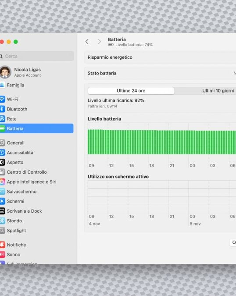The image size is (236, 296).
Task: Open Aspetto icon in sidebar
Action: 2,162
